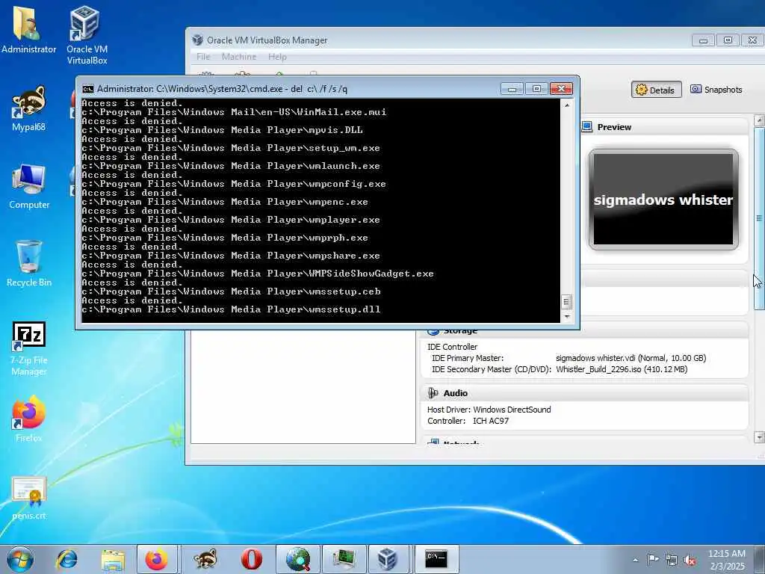Click the Mypal raccoon taskbar icon
Screen dimensions: 765x574
[x=205, y=559]
